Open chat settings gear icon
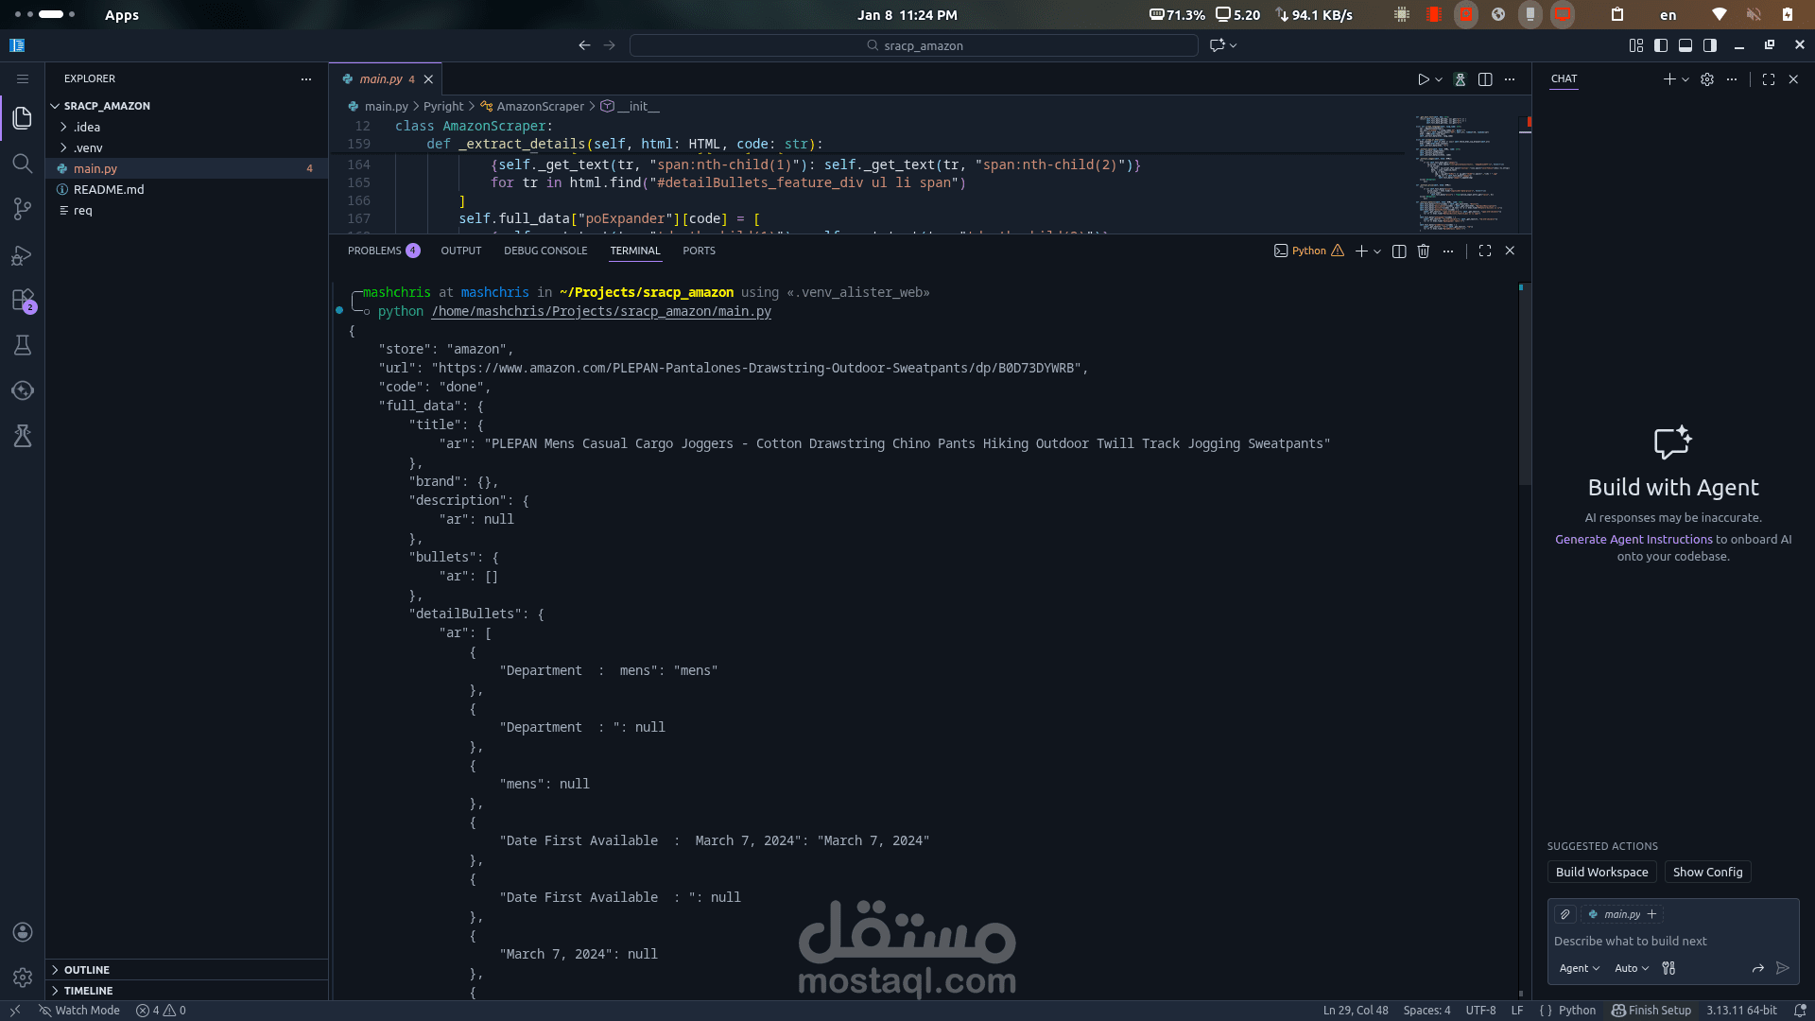 [x=1707, y=79]
